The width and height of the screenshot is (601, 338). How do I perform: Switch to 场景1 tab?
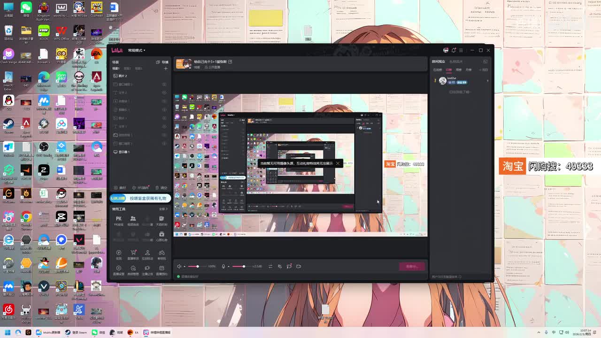116,69
